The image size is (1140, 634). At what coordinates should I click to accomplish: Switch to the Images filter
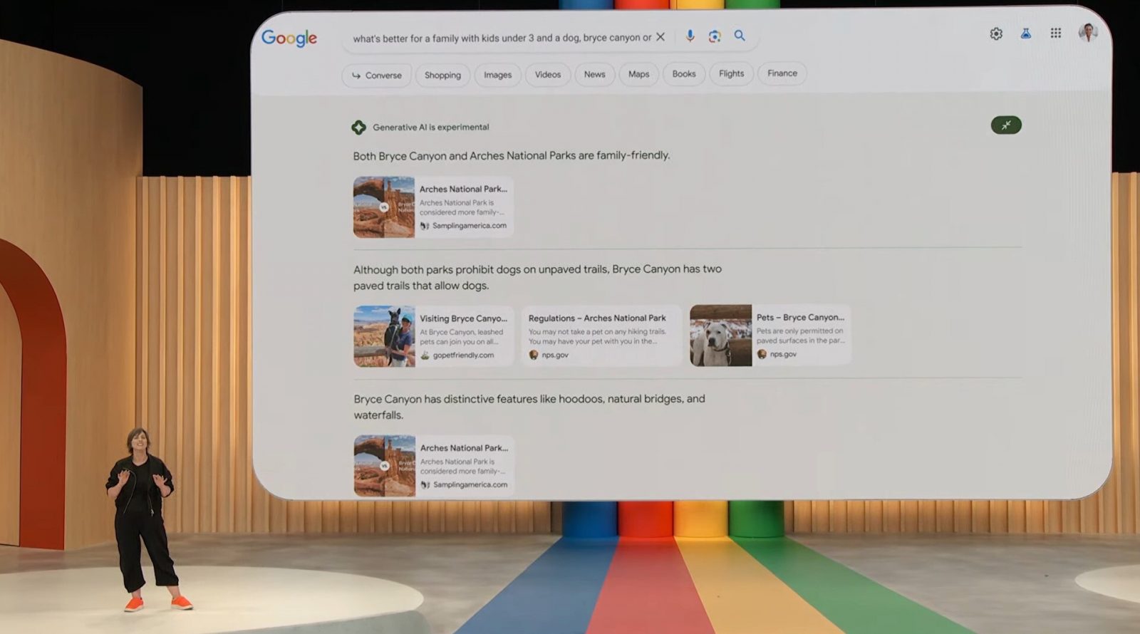click(x=497, y=75)
